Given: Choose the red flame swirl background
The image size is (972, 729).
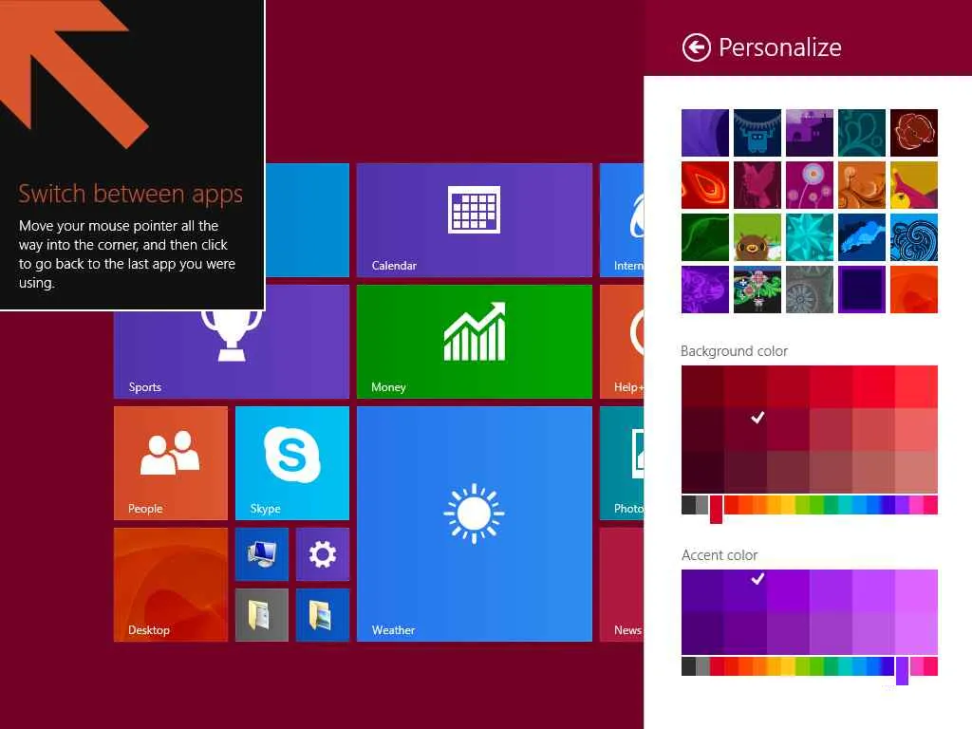Looking at the screenshot, I should coord(705,185).
